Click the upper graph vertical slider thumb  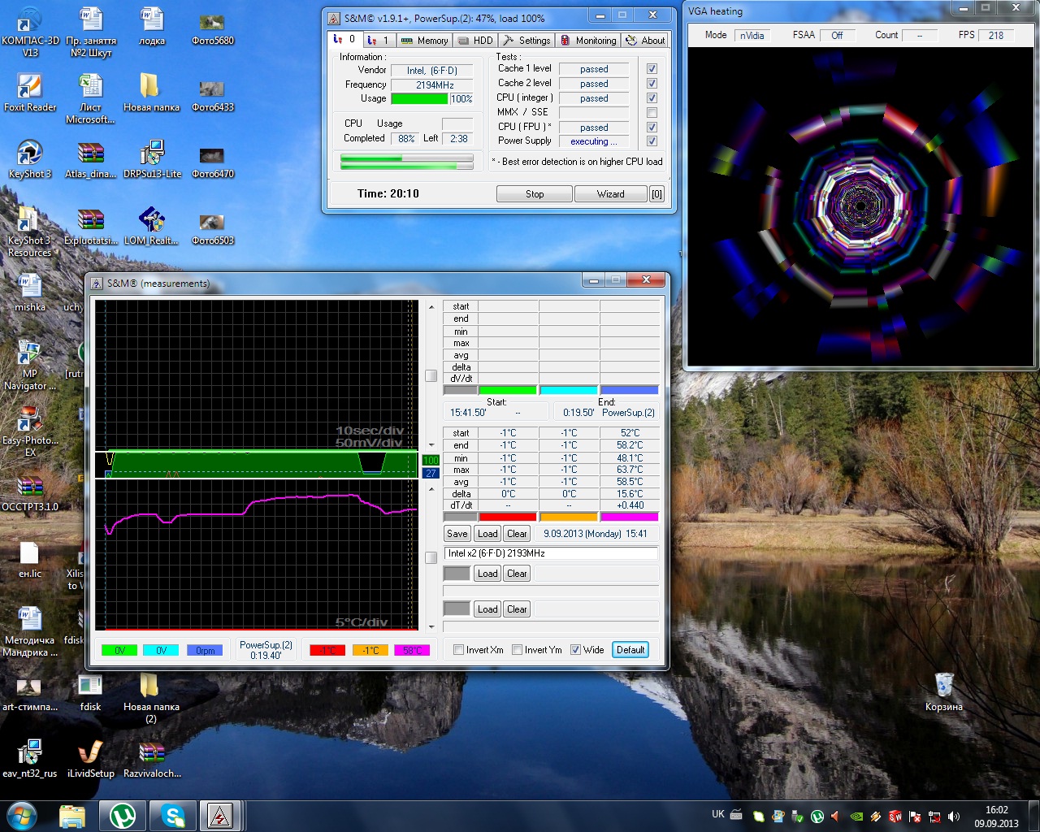pyautogui.click(x=431, y=375)
